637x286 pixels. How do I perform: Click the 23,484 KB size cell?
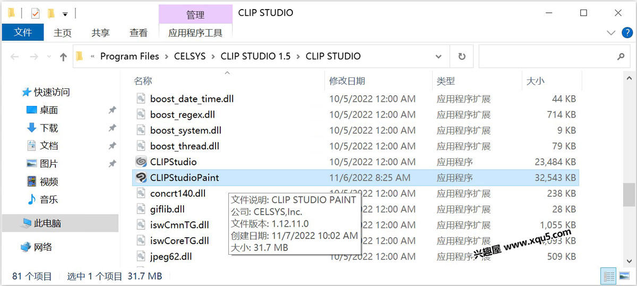[555, 162]
